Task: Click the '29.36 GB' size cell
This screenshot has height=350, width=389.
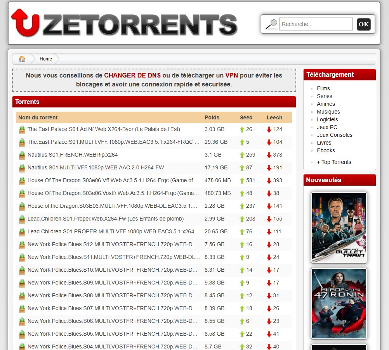Action: point(216,142)
